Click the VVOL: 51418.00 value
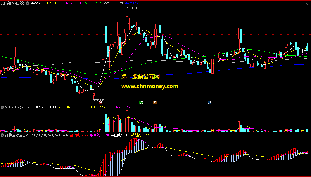 pos(43,107)
